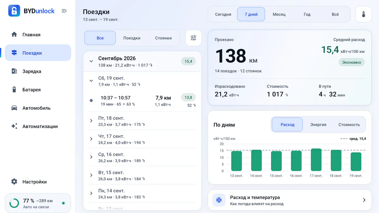Open Настройки in the sidebar
Viewport: 379px width, 213px height.
pos(38,181)
